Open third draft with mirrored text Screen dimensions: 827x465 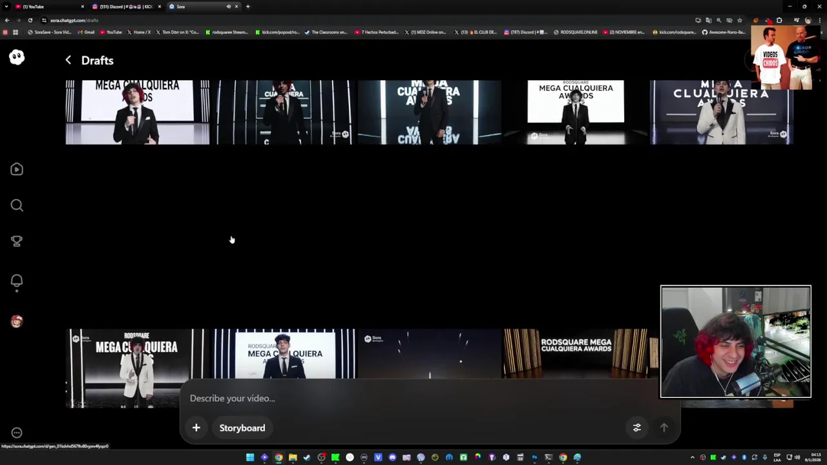(x=430, y=112)
